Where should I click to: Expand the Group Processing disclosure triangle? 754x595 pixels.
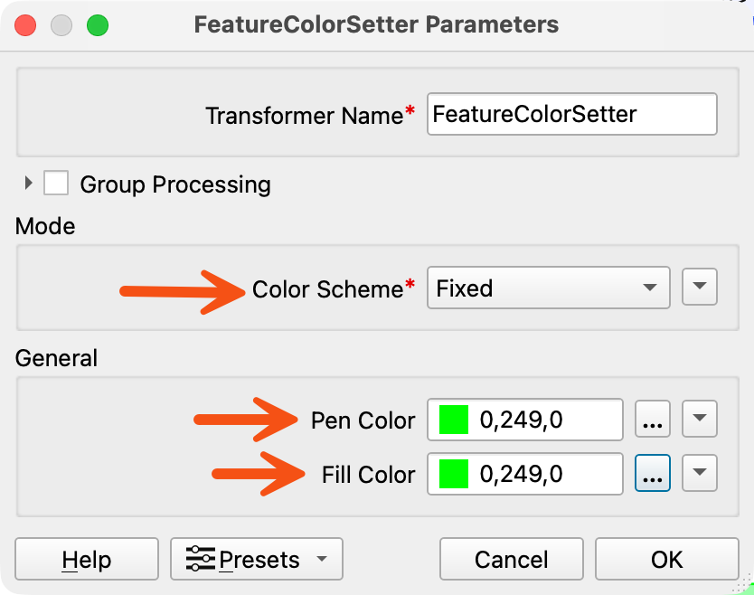pos(28,183)
